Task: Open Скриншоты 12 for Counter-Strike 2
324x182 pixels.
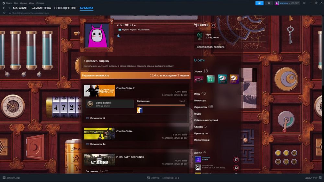Action: pyautogui.click(x=98, y=118)
